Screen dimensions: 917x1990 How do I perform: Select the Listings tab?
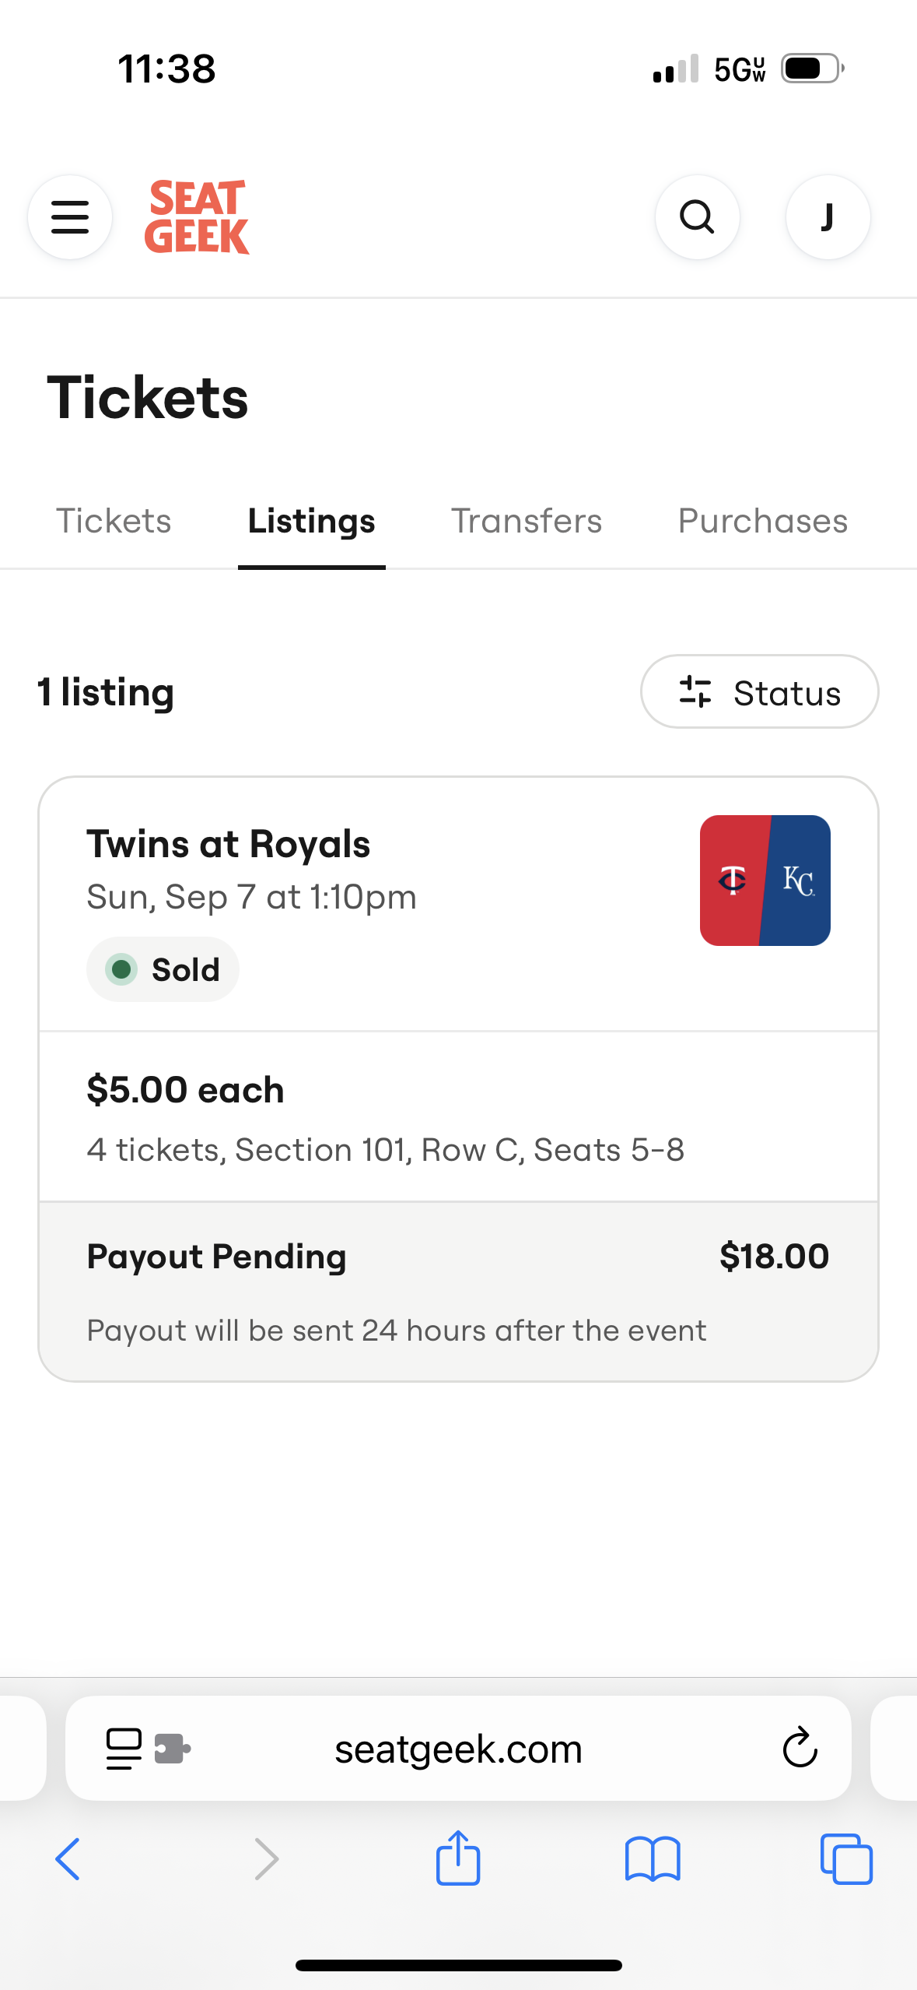point(311,521)
